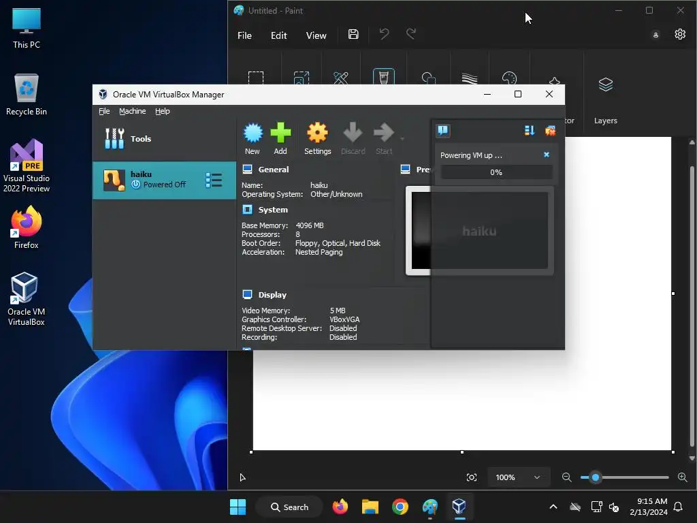Open This PC desktop icon
This screenshot has width=697, height=523.
click(27, 28)
